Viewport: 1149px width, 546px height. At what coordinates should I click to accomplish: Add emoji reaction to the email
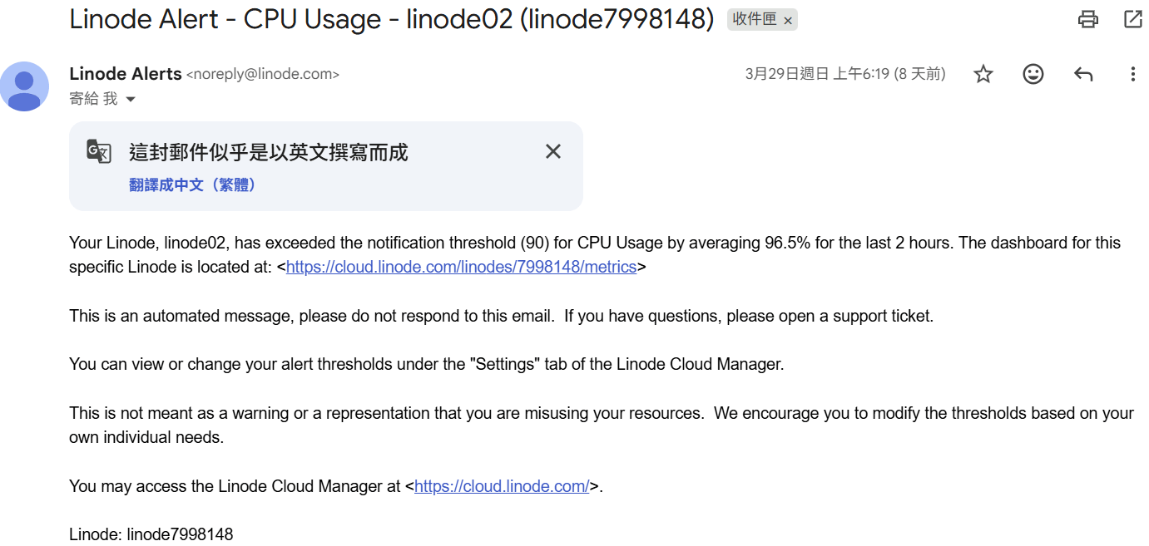1033,74
